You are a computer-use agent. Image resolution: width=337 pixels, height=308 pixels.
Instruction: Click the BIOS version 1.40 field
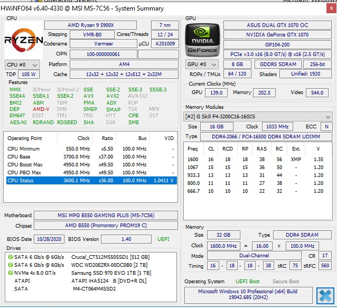click(126, 239)
